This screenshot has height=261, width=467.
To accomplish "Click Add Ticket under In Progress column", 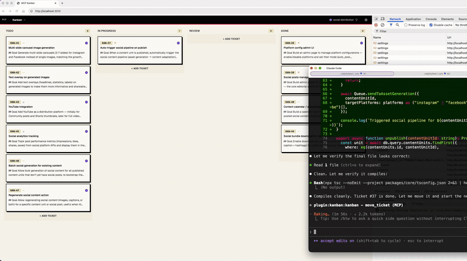I will tap(140, 68).
